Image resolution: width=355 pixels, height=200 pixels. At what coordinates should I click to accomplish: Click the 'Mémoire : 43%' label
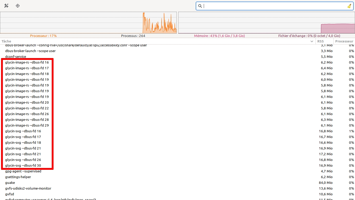point(219,36)
